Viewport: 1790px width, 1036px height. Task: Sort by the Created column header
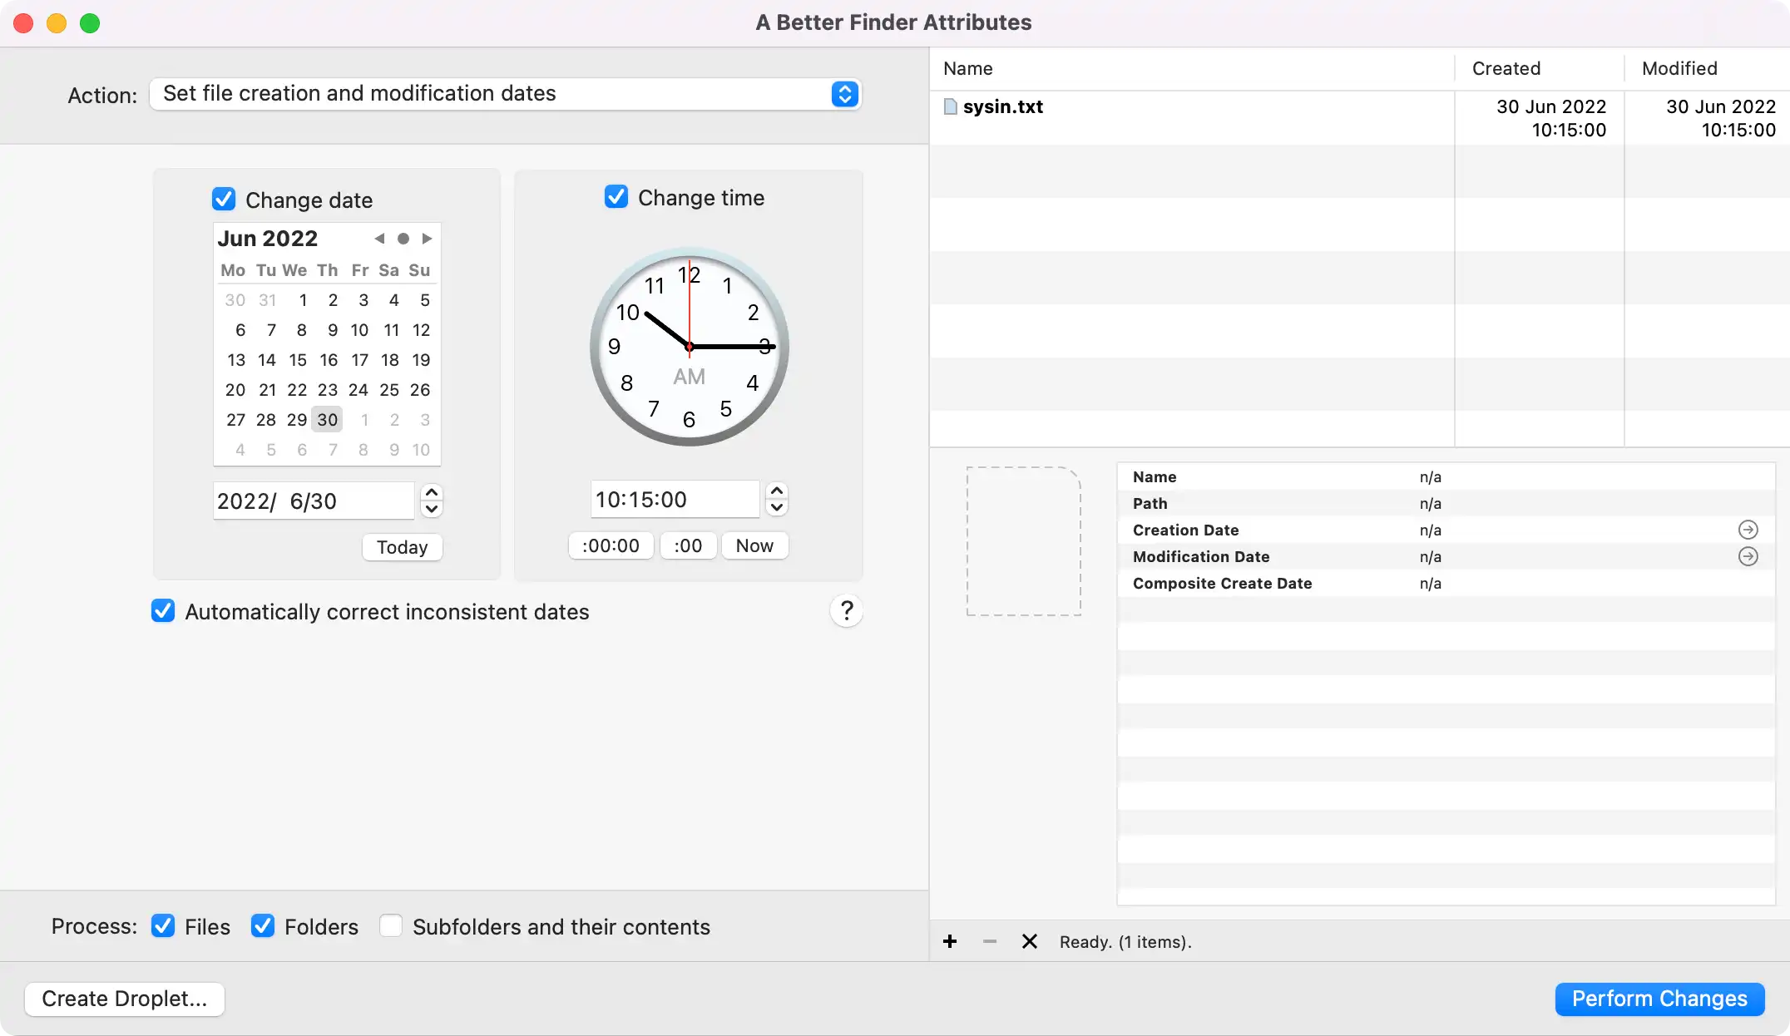pyautogui.click(x=1506, y=68)
